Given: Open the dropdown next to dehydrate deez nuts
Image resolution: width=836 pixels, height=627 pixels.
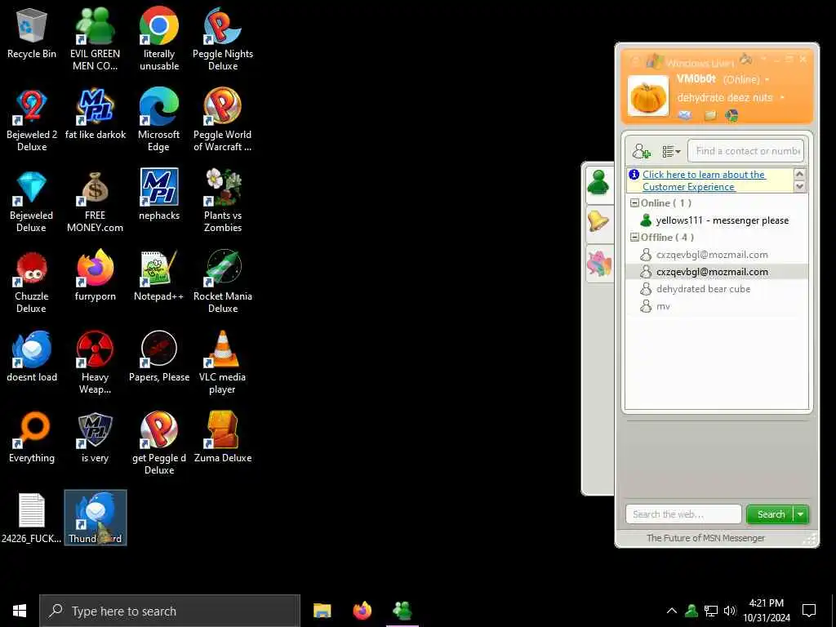Looking at the screenshot, I should pos(781,98).
